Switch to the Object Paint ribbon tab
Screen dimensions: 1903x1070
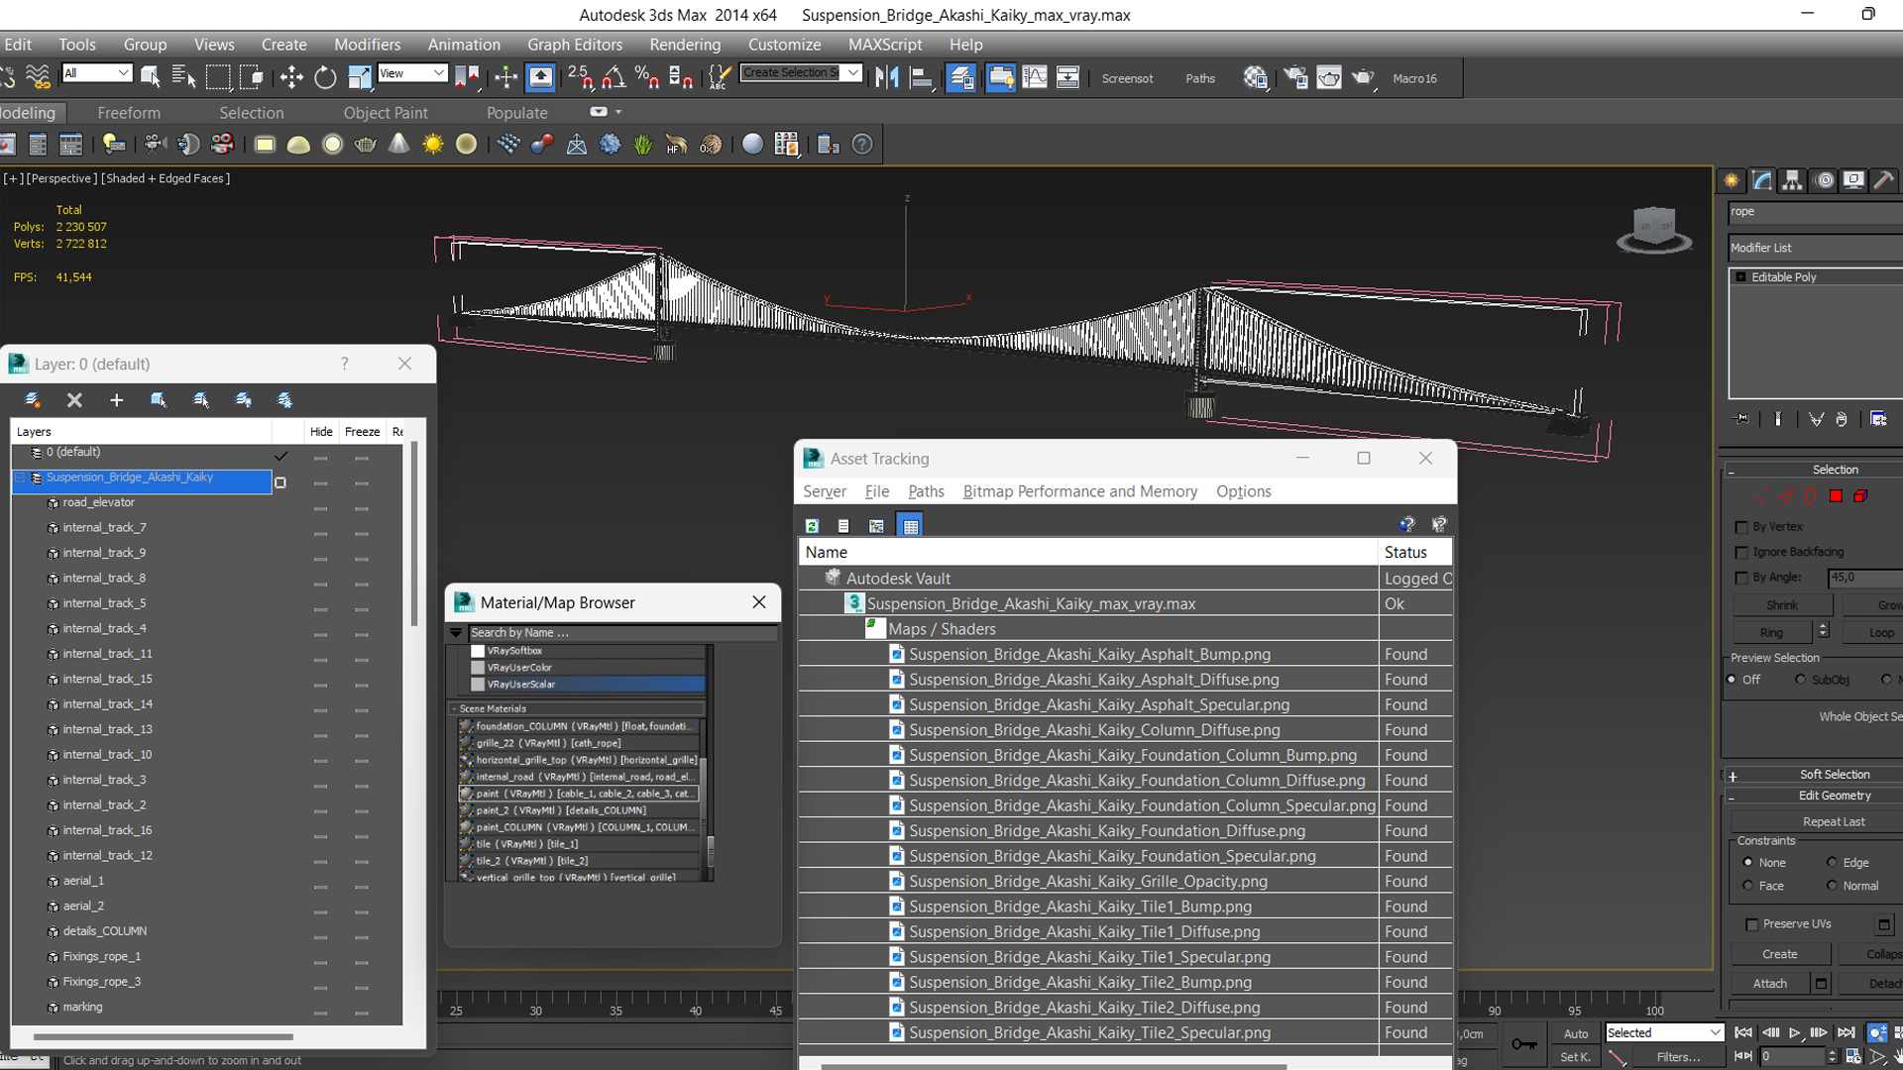[x=386, y=113]
